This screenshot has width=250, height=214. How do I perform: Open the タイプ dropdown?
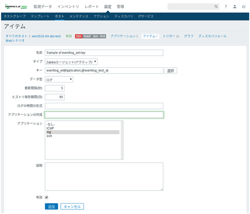[71, 61]
